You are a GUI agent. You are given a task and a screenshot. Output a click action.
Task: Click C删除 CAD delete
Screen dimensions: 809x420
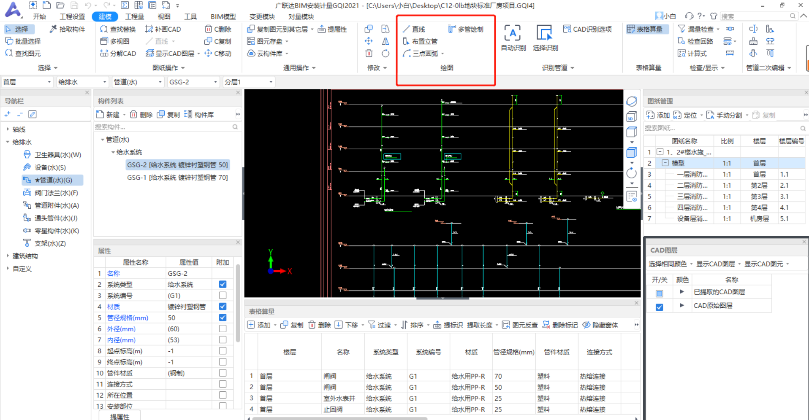coord(218,29)
